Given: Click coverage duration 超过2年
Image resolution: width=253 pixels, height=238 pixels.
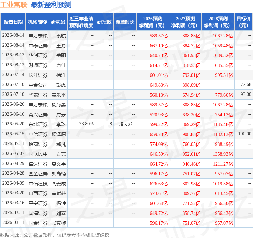Looking at the screenshot, I should tap(127, 124).
